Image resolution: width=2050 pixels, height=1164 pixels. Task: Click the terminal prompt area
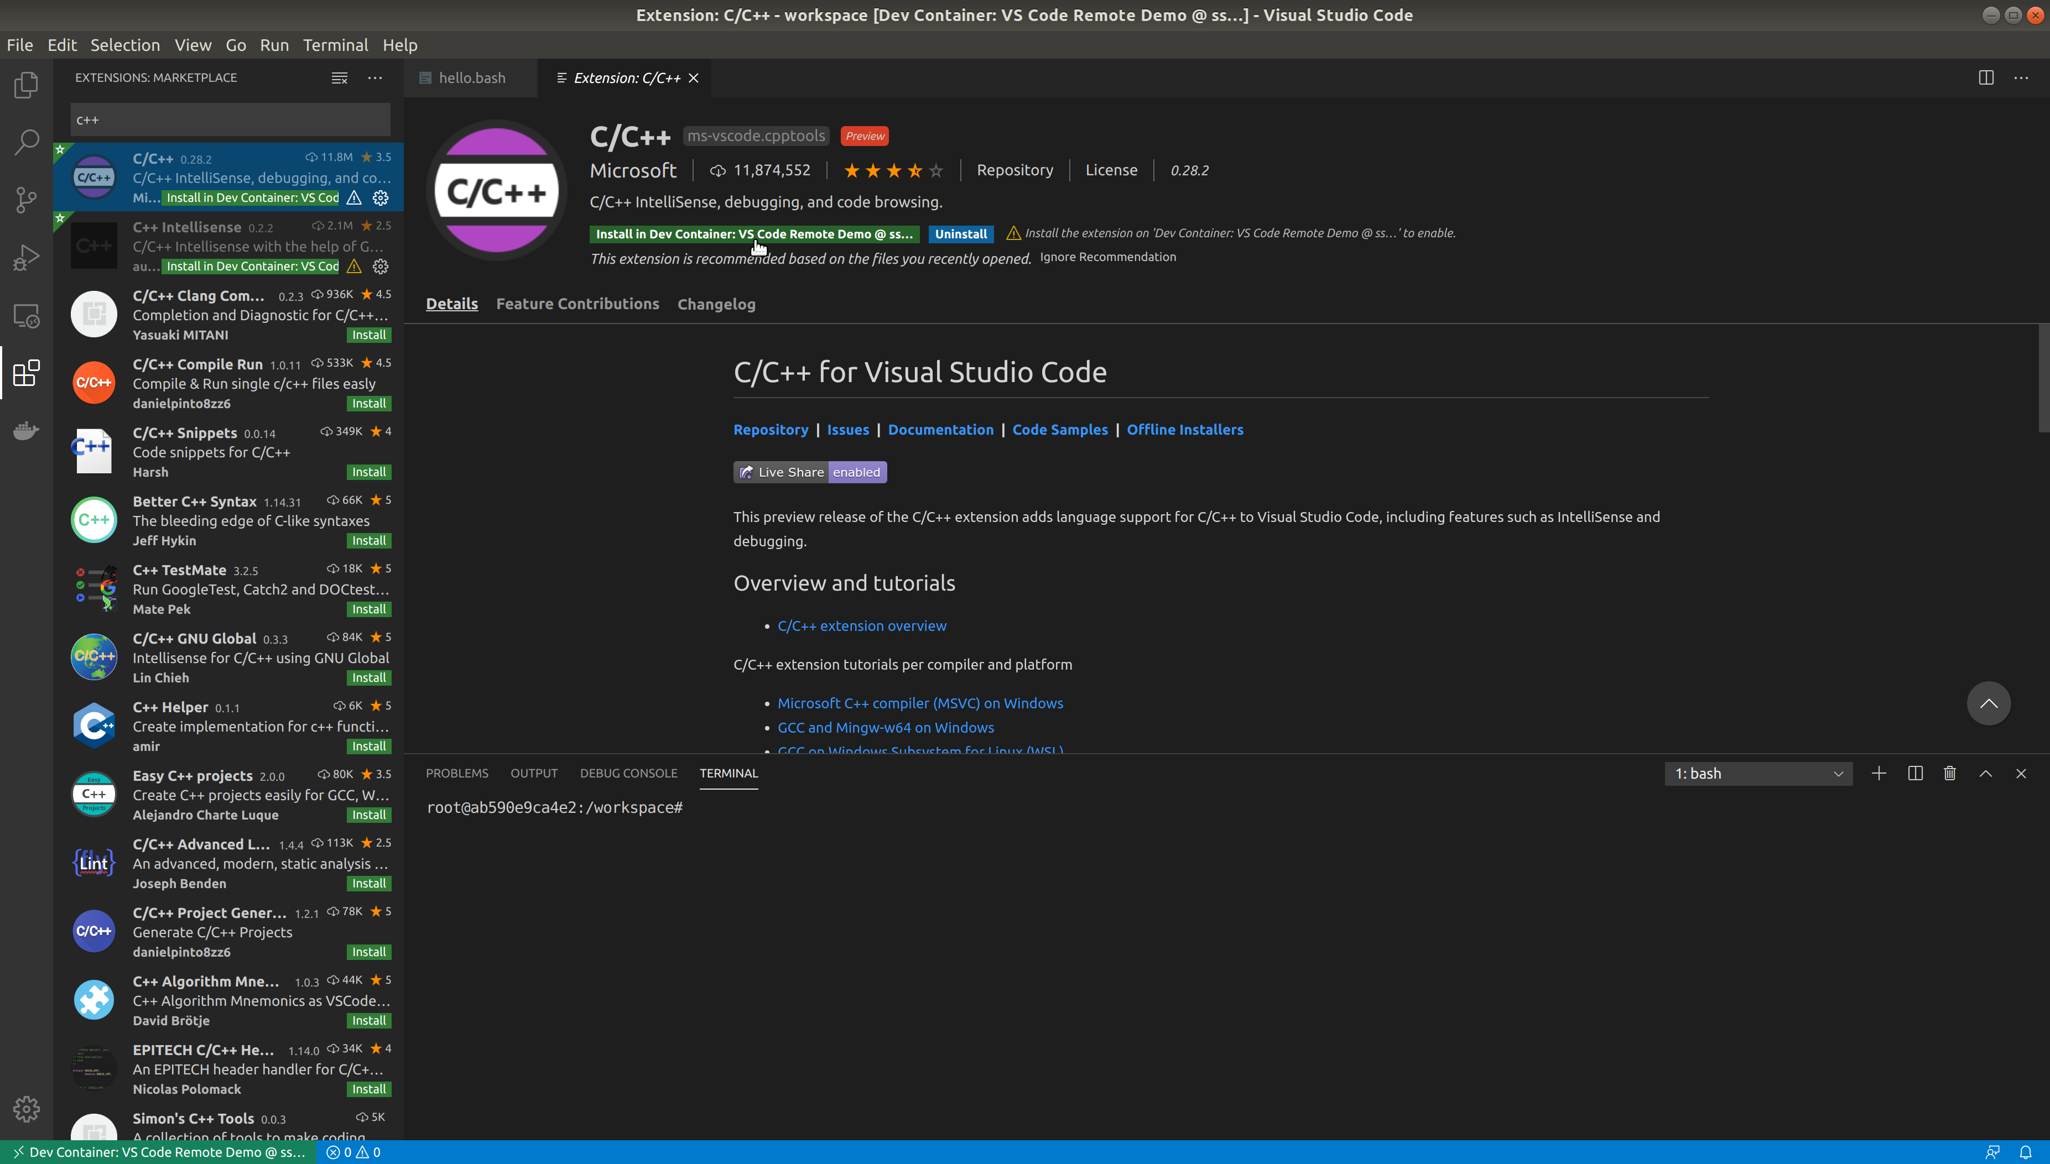[x=555, y=807]
